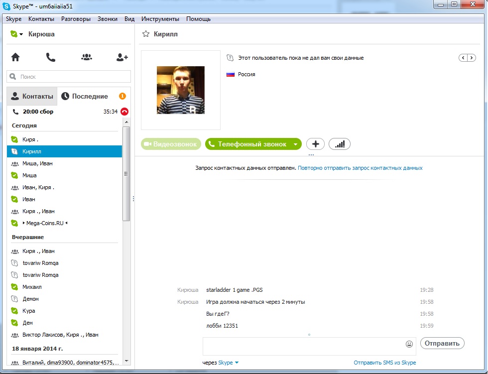488x374 pixels.
Task: Switch to the Контакты tab
Action: click(32, 96)
